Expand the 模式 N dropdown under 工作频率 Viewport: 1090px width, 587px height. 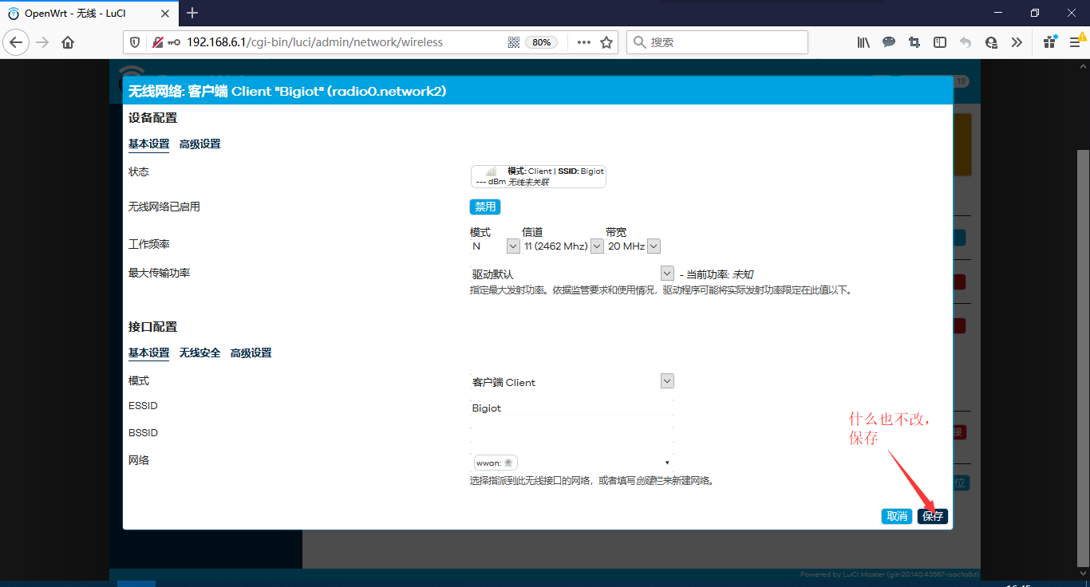coord(512,246)
